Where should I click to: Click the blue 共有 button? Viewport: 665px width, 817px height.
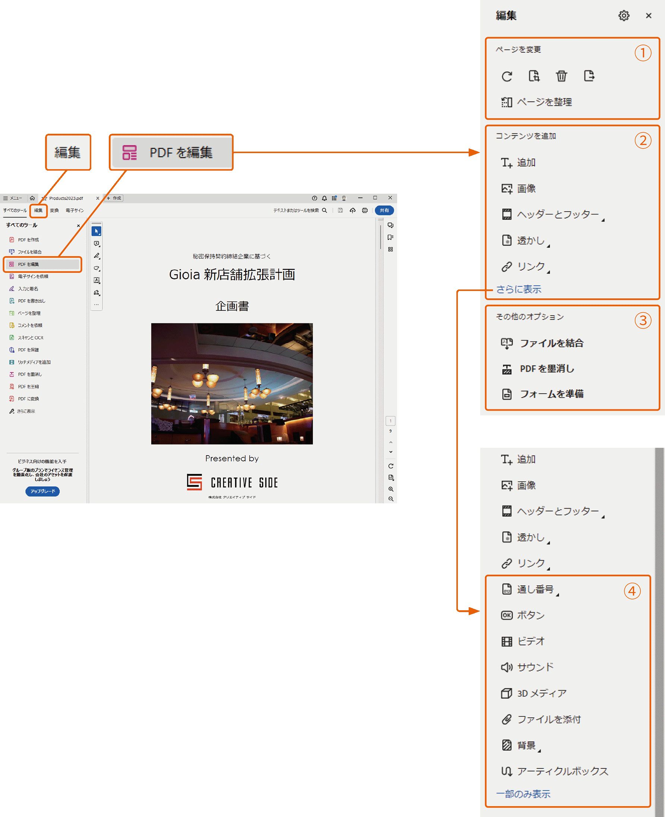(x=384, y=210)
